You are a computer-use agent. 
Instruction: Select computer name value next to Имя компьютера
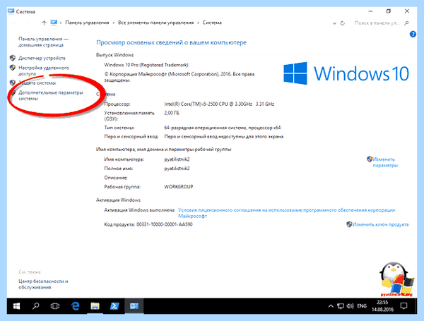click(177, 159)
